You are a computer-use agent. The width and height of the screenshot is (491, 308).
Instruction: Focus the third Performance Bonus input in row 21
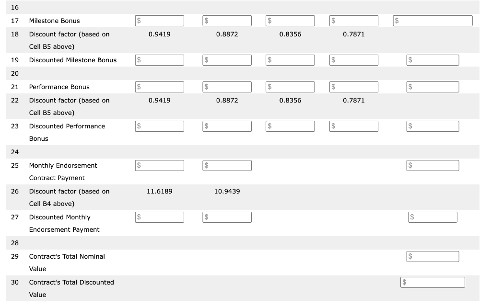tap(290, 87)
